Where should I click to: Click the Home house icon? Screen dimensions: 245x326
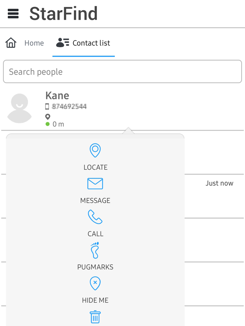tap(11, 43)
